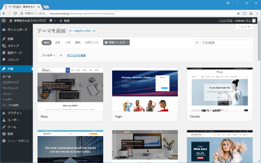
Task: Open the ウィジェット submenu item
Action: (11, 88)
